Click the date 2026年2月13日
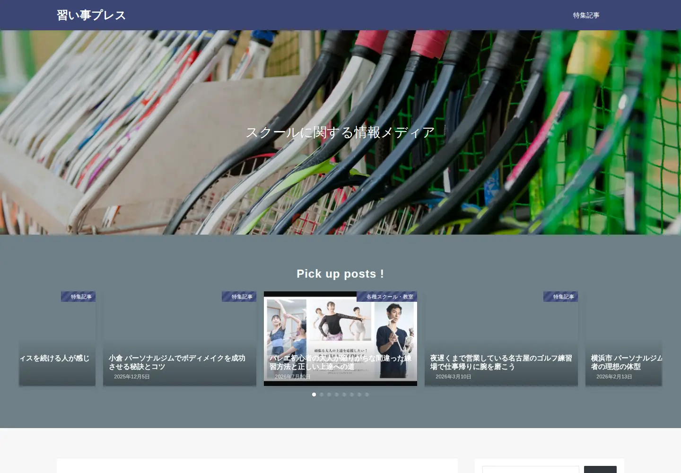The width and height of the screenshot is (681, 473). click(614, 377)
